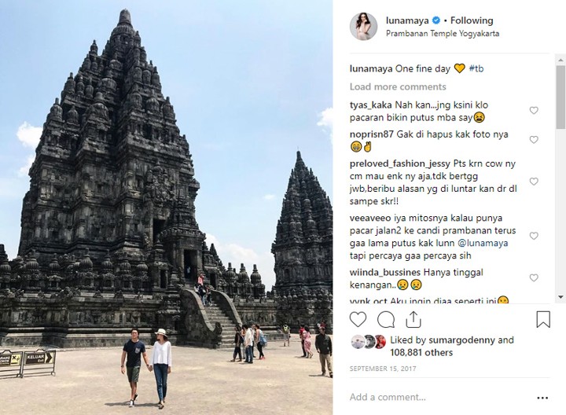Like preloved_fashion_jessy's comment heart

[x=534, y=182]
